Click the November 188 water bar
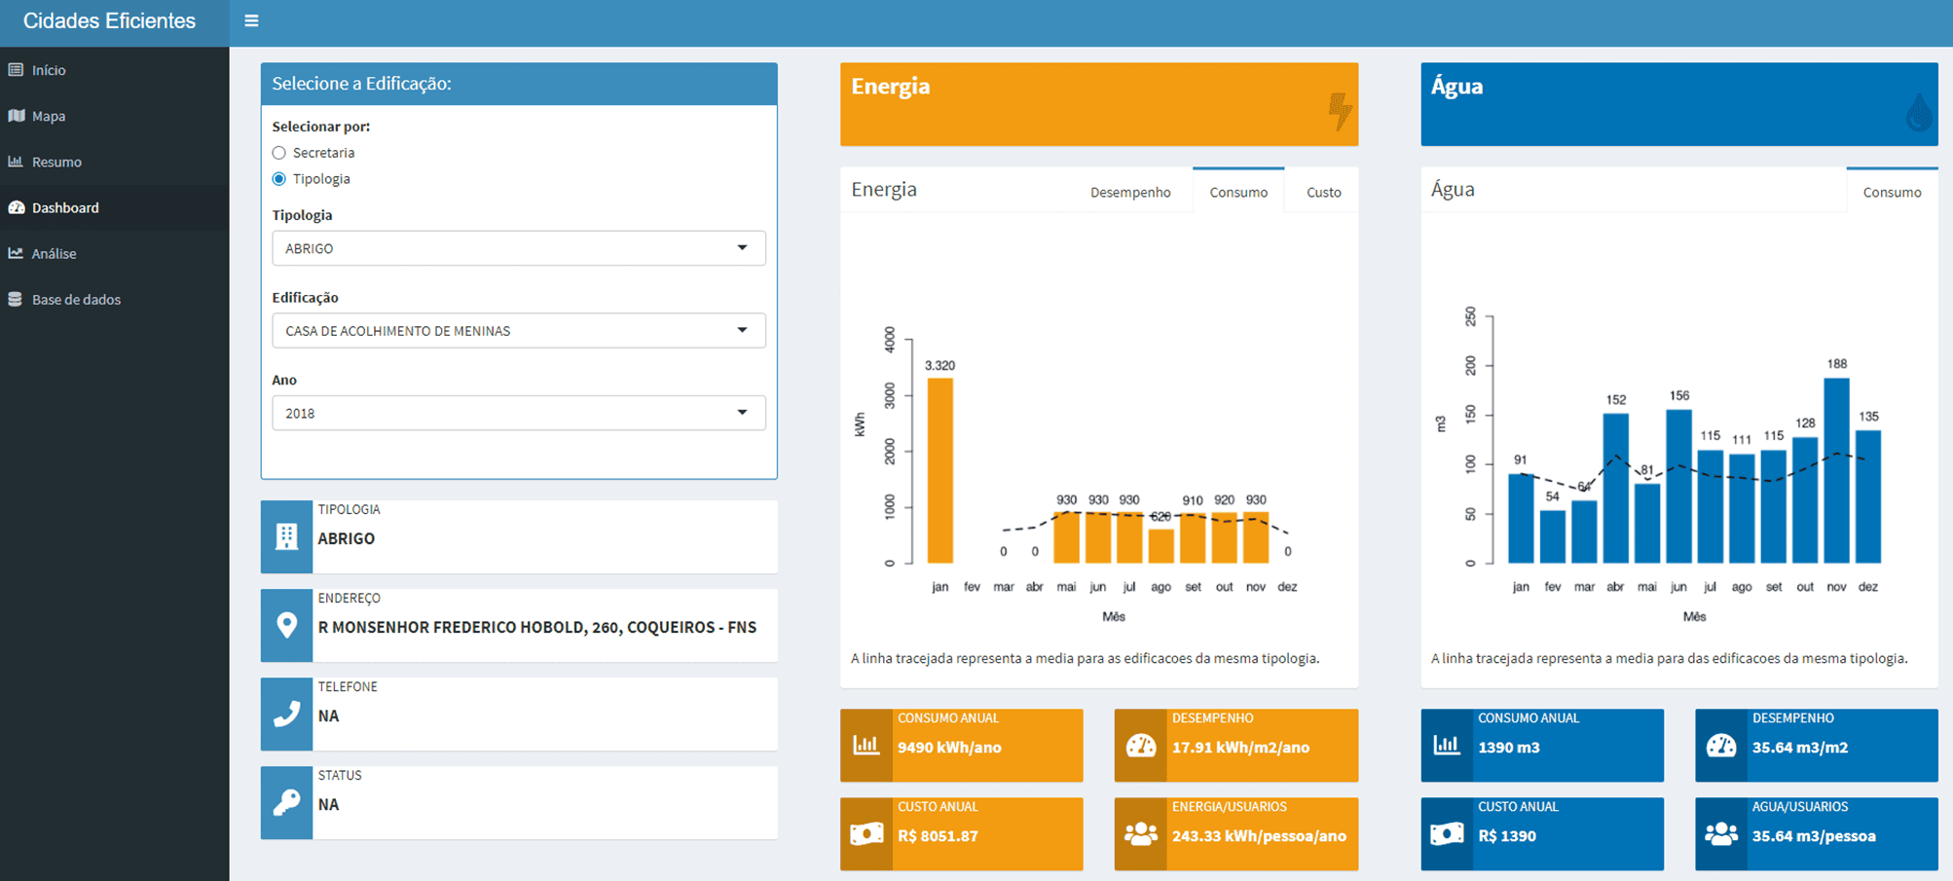 (1836, 470)
